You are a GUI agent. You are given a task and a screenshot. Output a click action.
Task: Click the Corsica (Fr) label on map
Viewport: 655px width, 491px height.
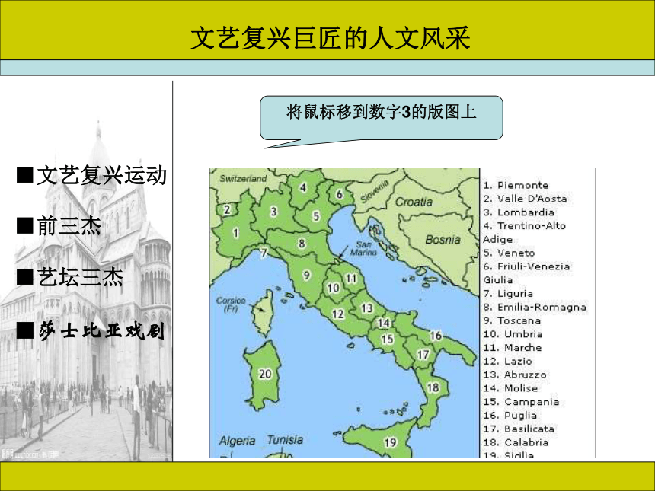point(231,304)
